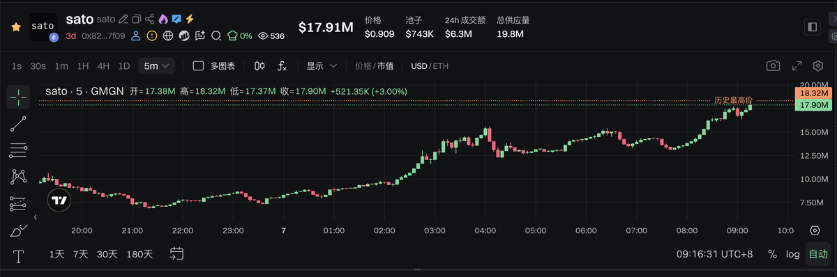Select the 1m timeframe

pos(61,66)
